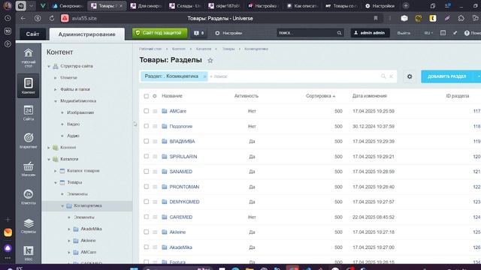Viewport: 481px width, 270px height.
Task: Open the CAREMED row action menu
Action: (155, 217)
